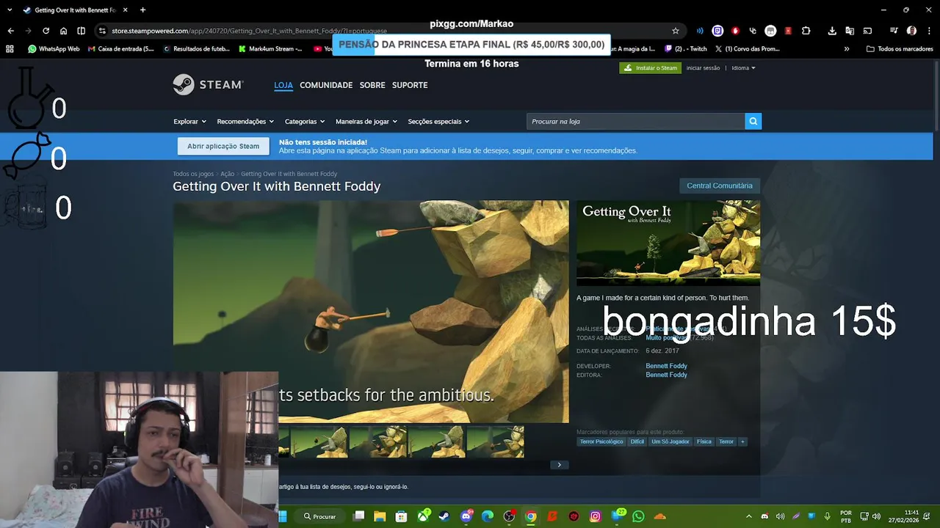This screenshot has height=528, width=940.
Task: Reload the page with the refresh icon
Action: click(x=46, y=31)
